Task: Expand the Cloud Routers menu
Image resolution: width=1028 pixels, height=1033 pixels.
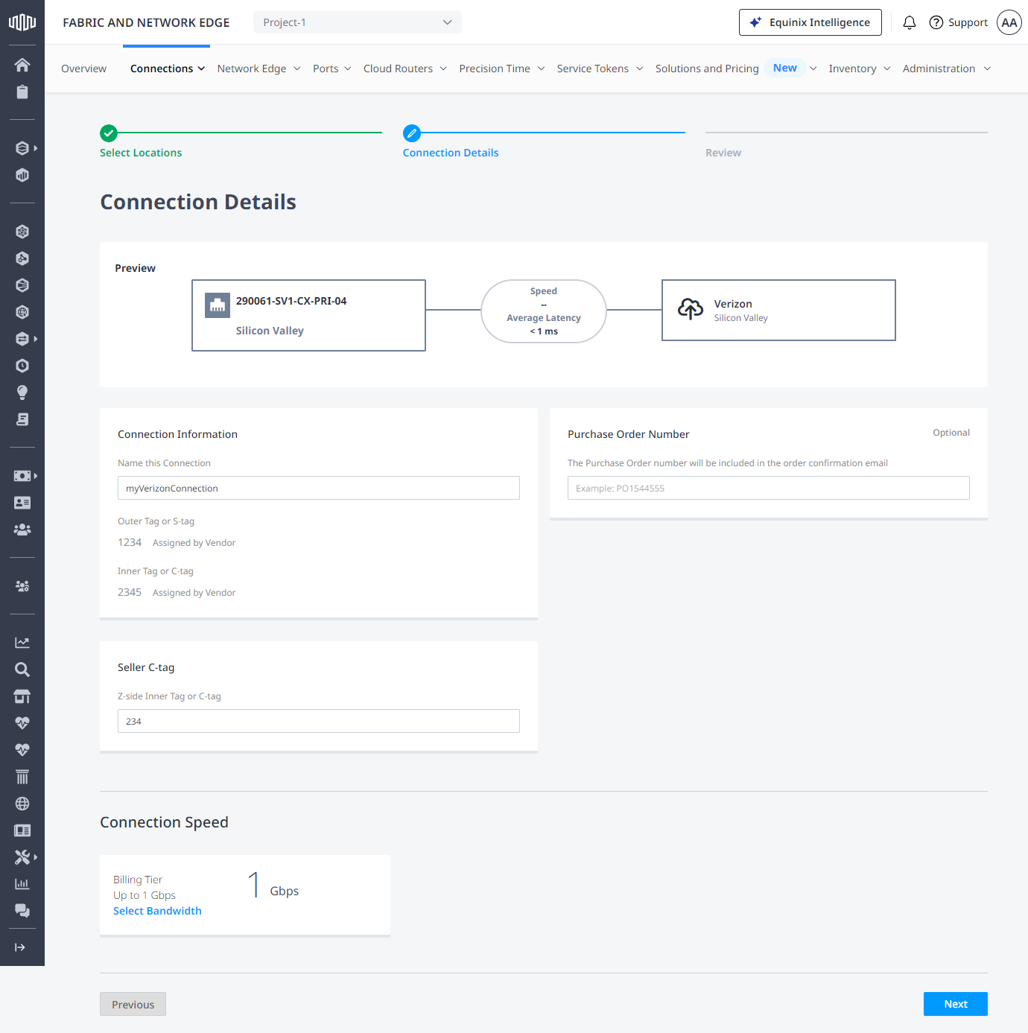Action: click(x=405, y=69)
